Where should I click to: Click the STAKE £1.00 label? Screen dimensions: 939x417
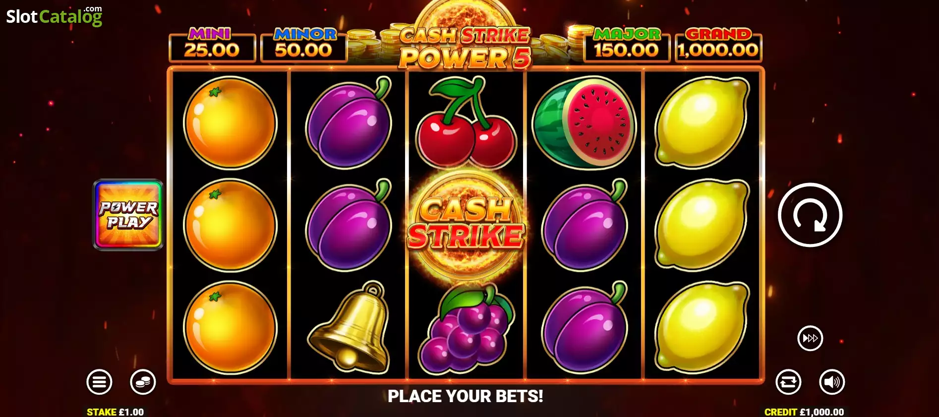coord(115,412)
